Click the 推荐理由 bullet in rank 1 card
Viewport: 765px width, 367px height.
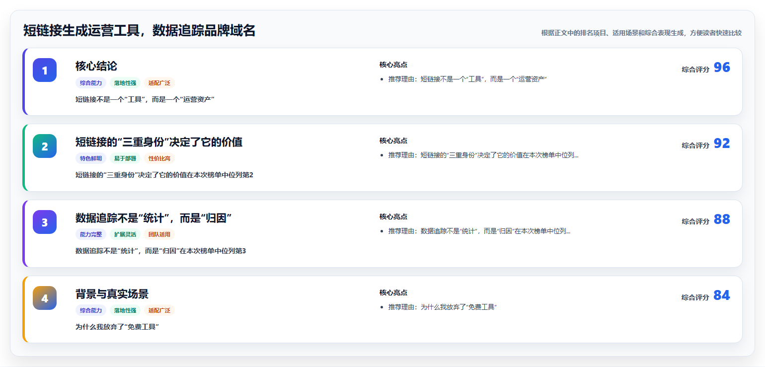467,79
